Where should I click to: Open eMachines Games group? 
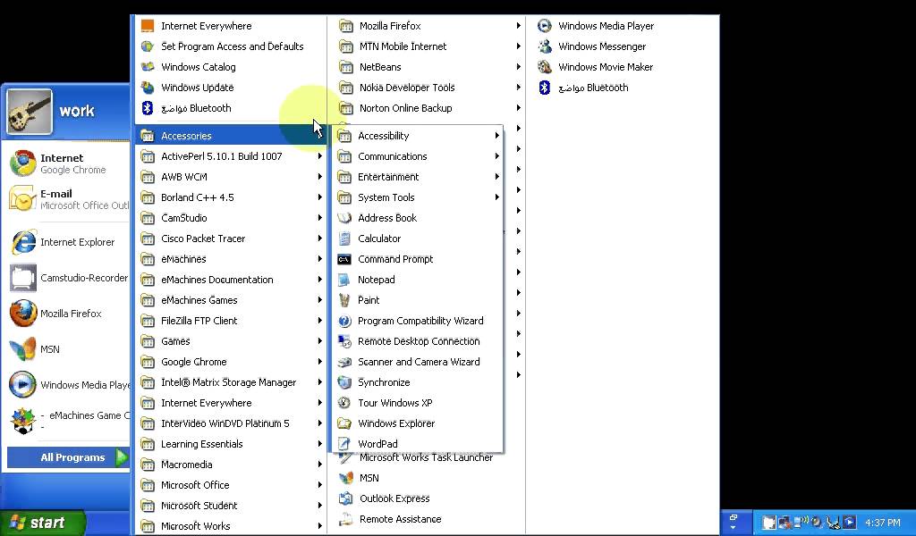coord(230,300)
